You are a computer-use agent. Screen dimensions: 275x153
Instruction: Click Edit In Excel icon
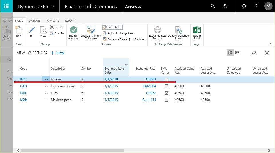197,33
